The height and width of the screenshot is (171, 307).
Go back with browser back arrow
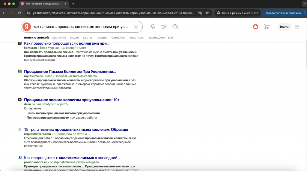point(4,13)
